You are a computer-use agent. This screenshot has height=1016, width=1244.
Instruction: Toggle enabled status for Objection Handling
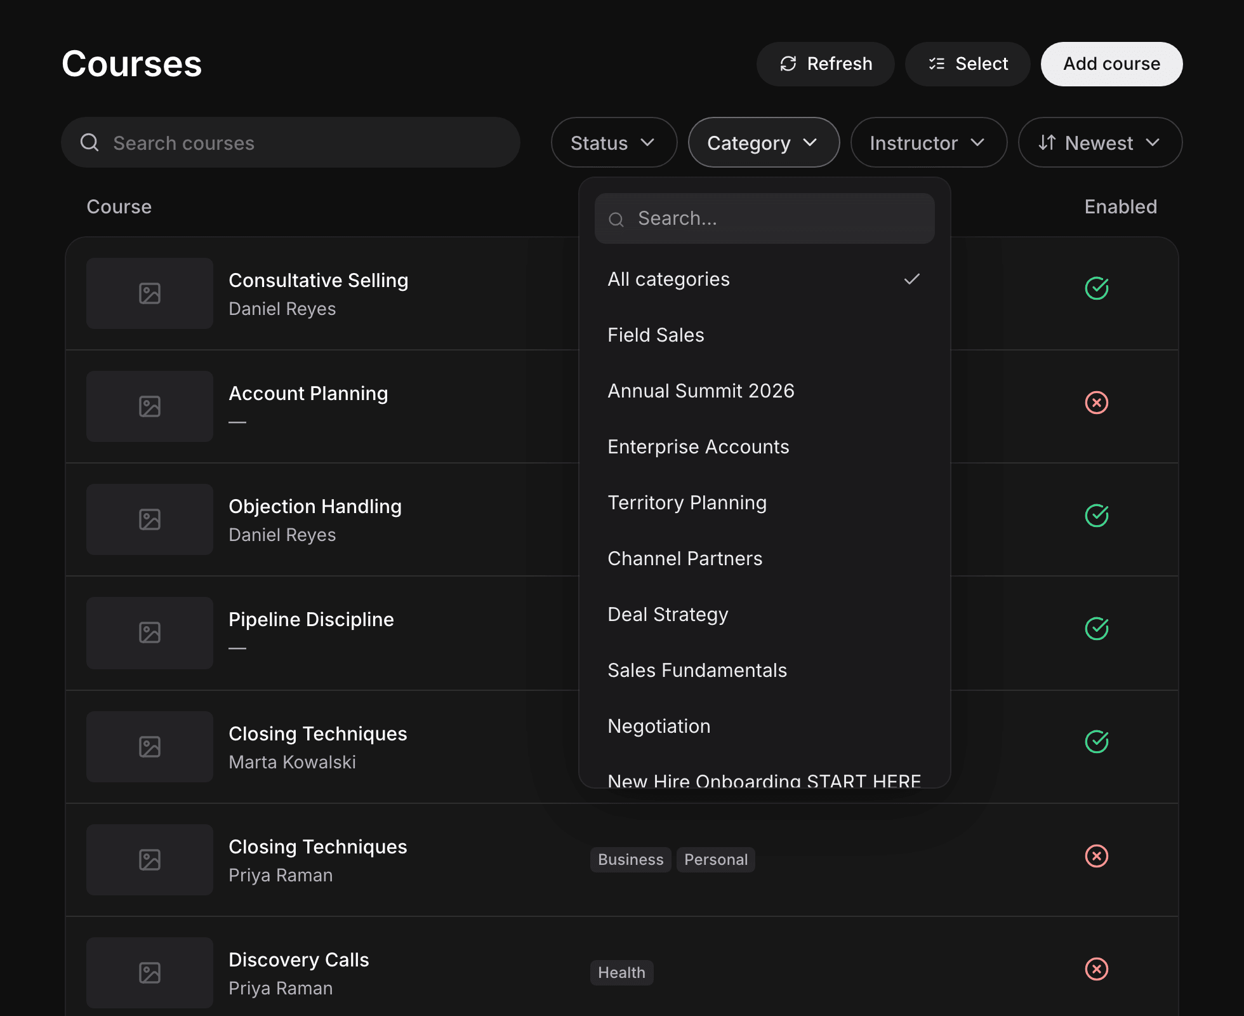1096,516
